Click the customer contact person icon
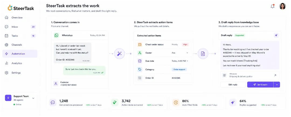Viewport: 291px width, 117px height. [56, 83]
